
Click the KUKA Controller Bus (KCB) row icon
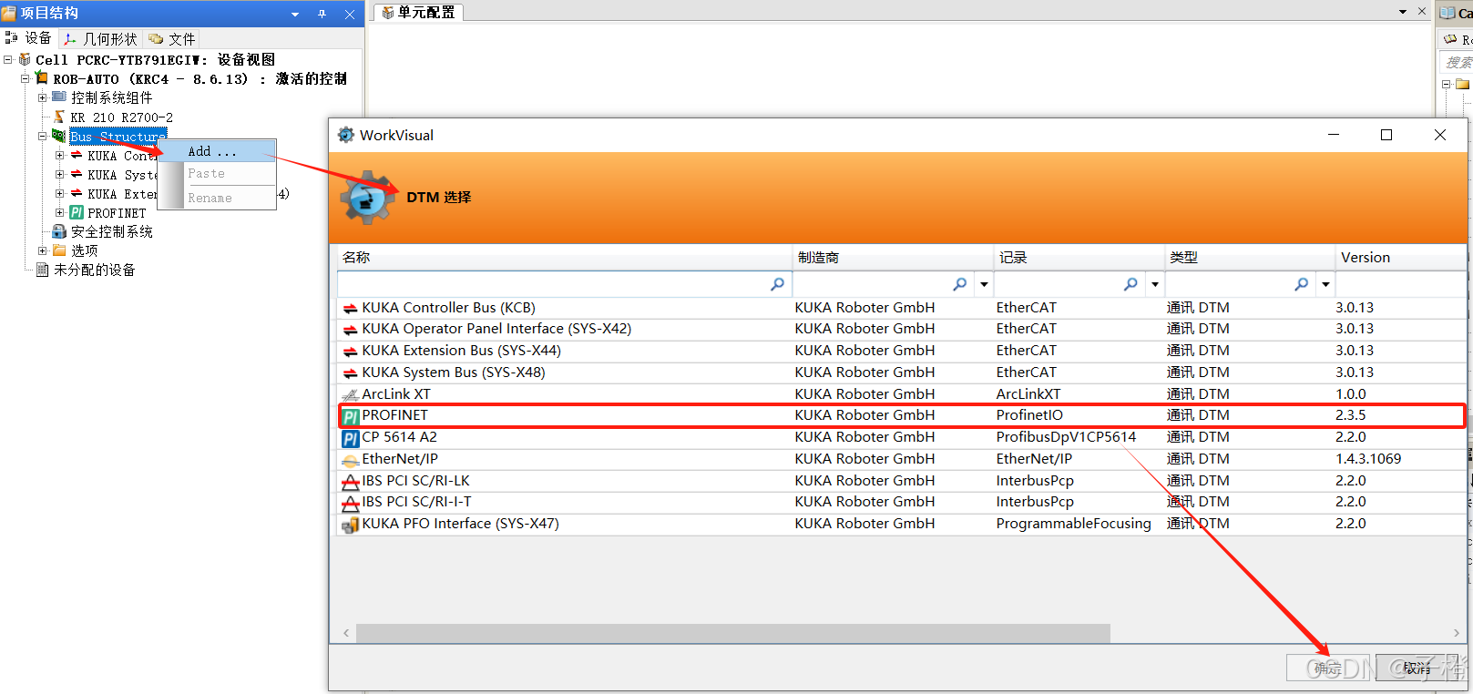(x=350, y=309)
